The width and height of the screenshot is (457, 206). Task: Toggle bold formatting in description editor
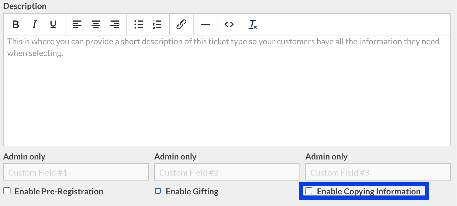point(16,24)
